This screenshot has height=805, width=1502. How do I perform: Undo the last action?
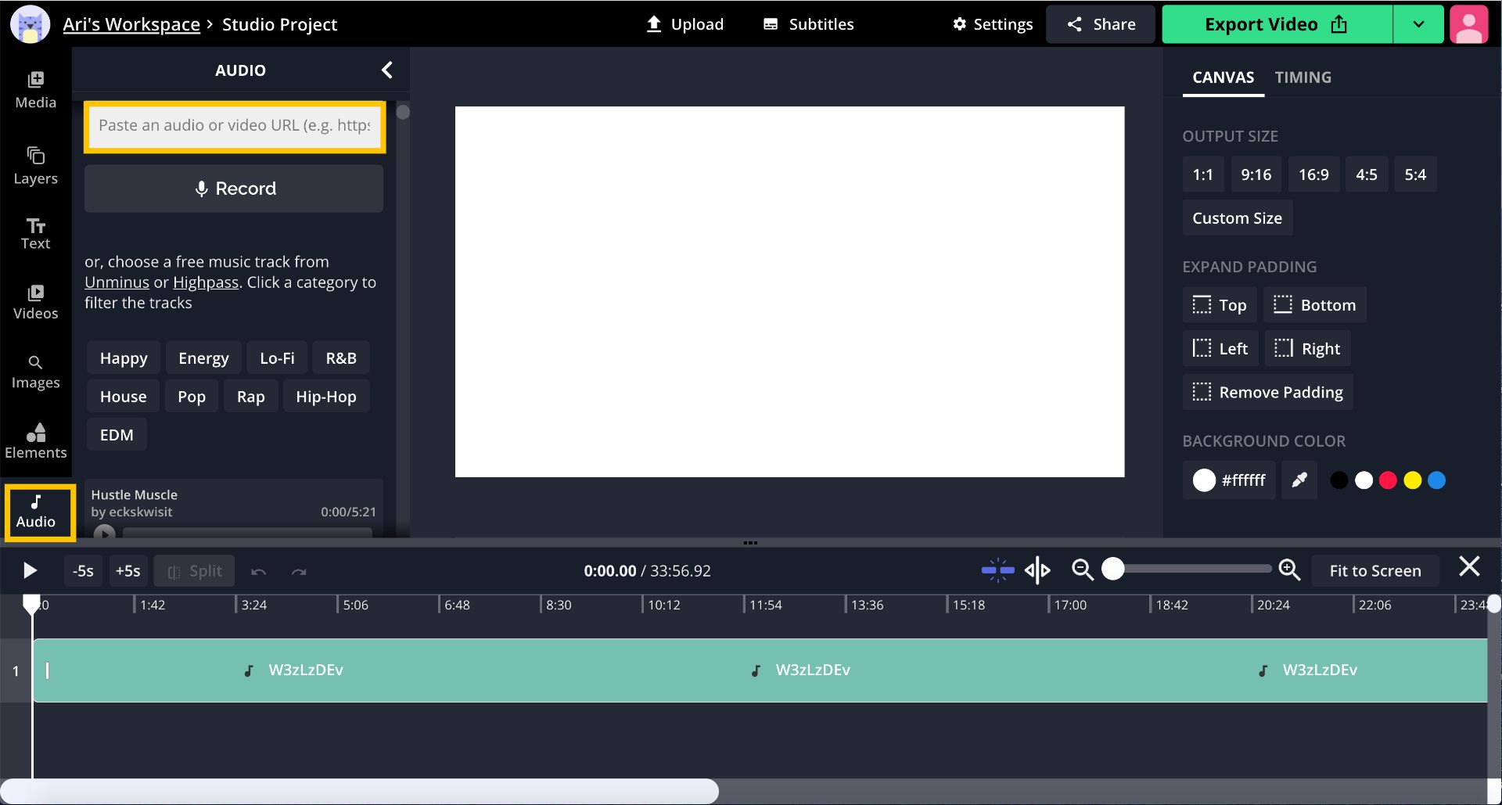pos(258,572)
